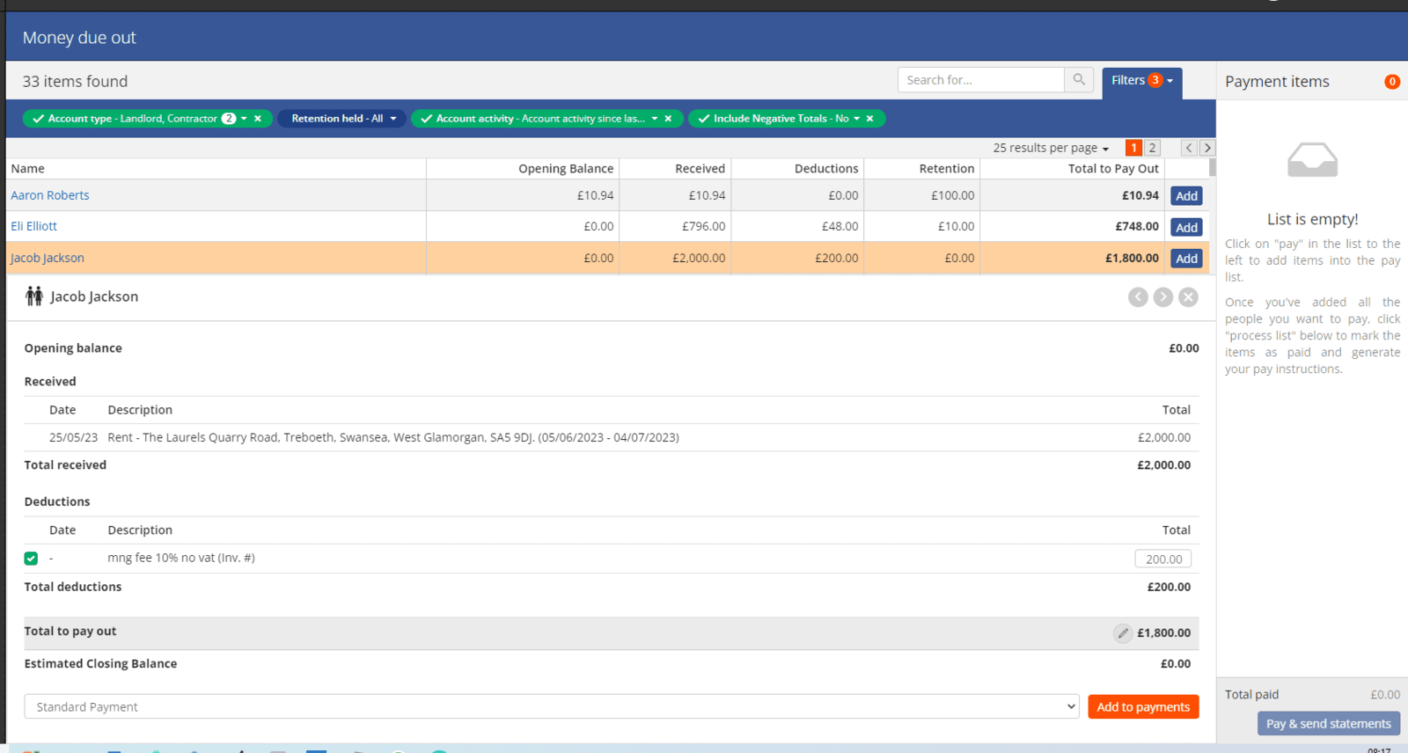This screenshot has width=1408, height=753.
Task: Click Add to payments button
Action: click(x=1142, y=707)
